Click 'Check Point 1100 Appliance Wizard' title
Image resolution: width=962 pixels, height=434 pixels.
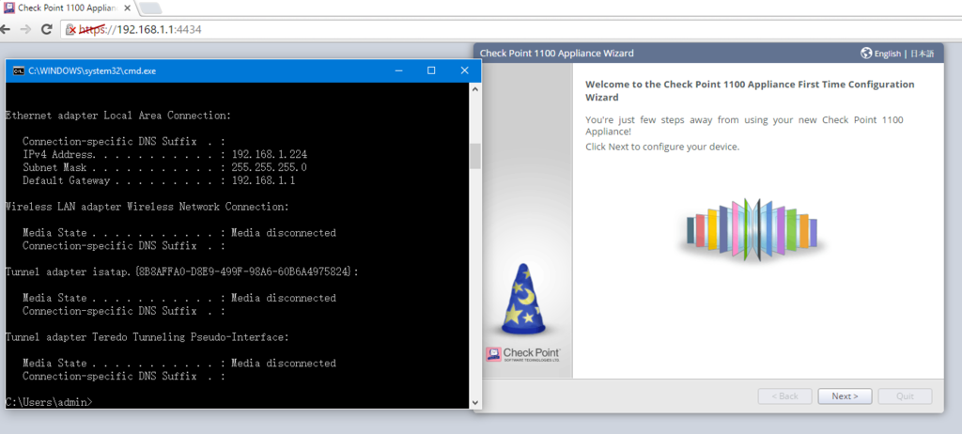(556, 54)
